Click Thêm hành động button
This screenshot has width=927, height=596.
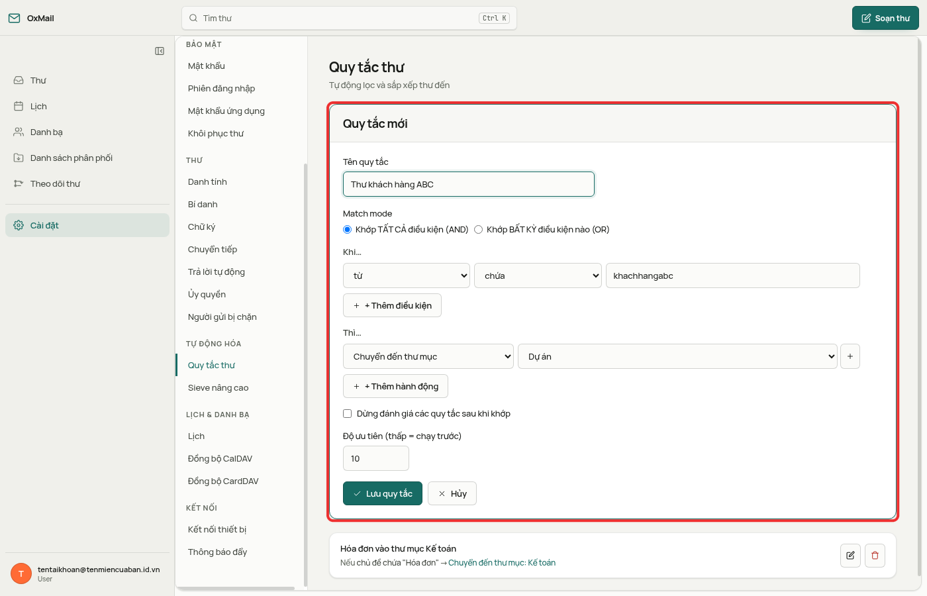click(395, 386)
